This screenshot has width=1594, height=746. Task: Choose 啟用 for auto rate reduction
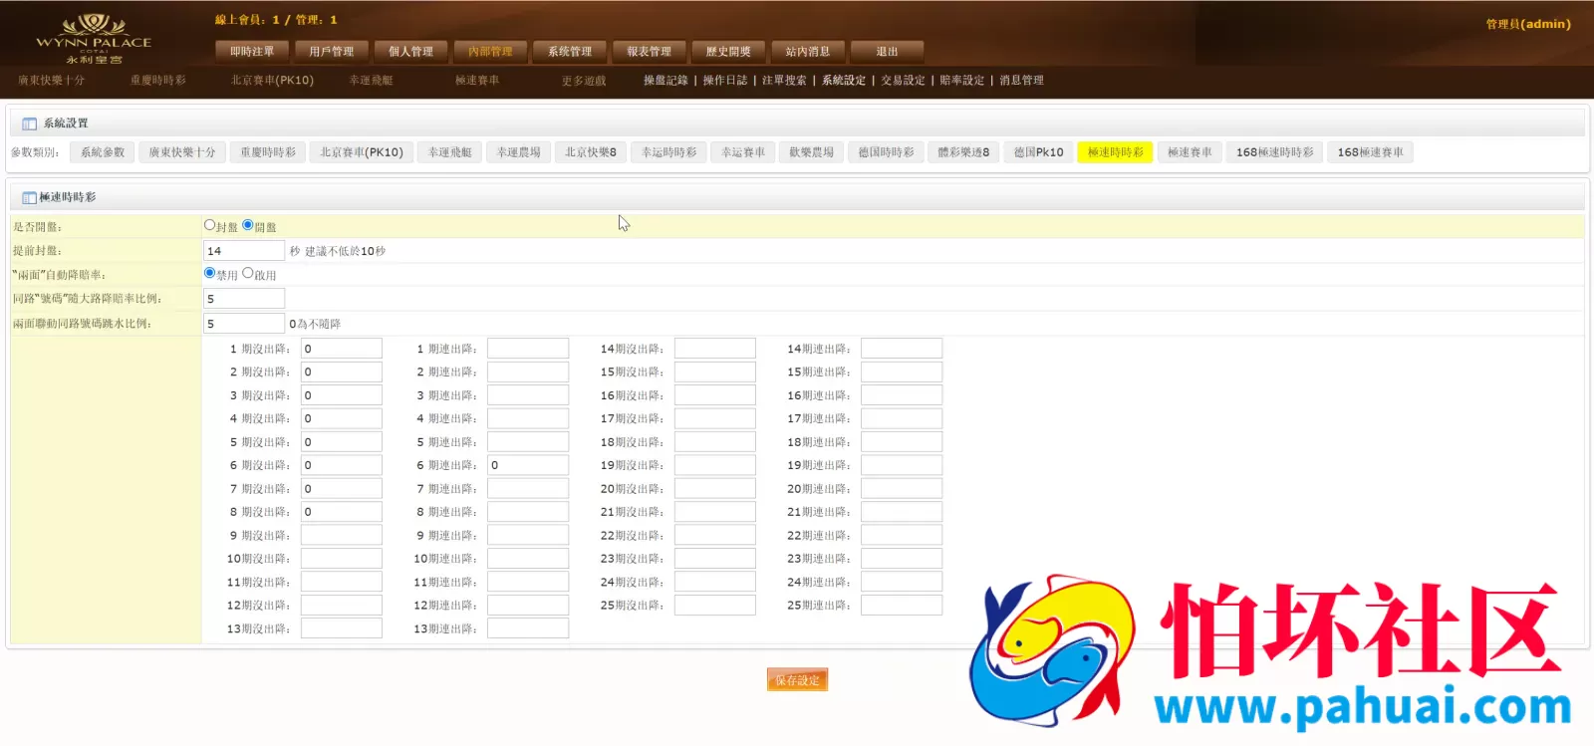(248, 273)
